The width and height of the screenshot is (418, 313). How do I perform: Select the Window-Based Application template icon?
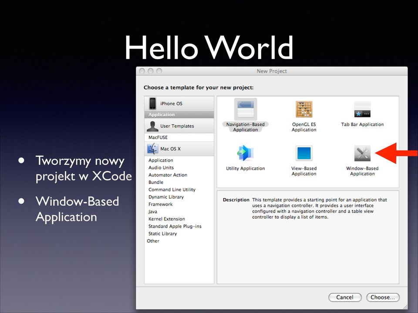point(362,153)
